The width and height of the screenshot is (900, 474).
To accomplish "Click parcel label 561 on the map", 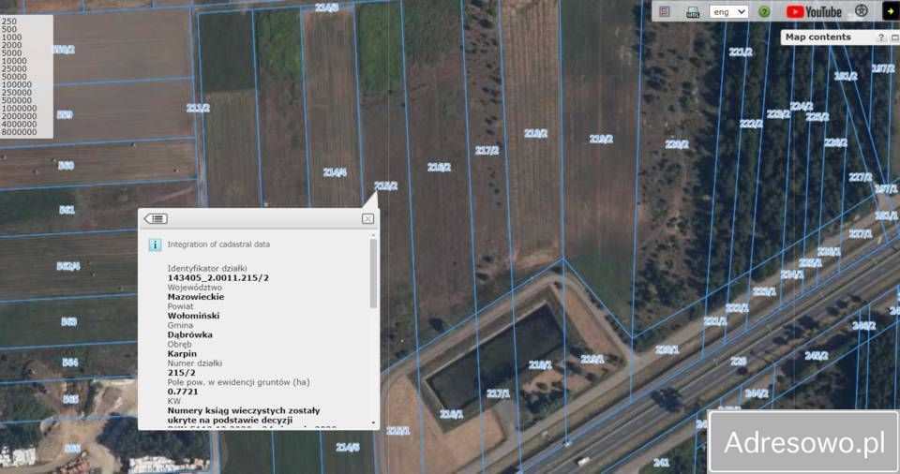I will [67, 210].
